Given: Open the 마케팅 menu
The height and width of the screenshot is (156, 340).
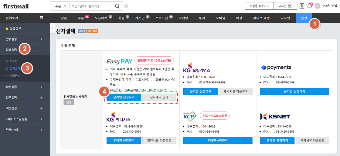Looking at the screenshot, I should tap(183, 18).
